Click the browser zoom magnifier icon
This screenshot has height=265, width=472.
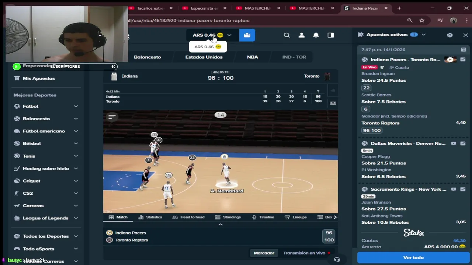tap(410, 21)
